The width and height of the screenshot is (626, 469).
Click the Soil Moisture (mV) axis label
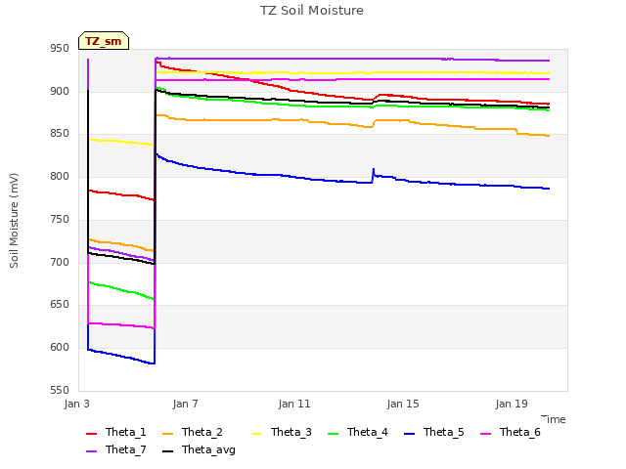[x=14, y=221]
